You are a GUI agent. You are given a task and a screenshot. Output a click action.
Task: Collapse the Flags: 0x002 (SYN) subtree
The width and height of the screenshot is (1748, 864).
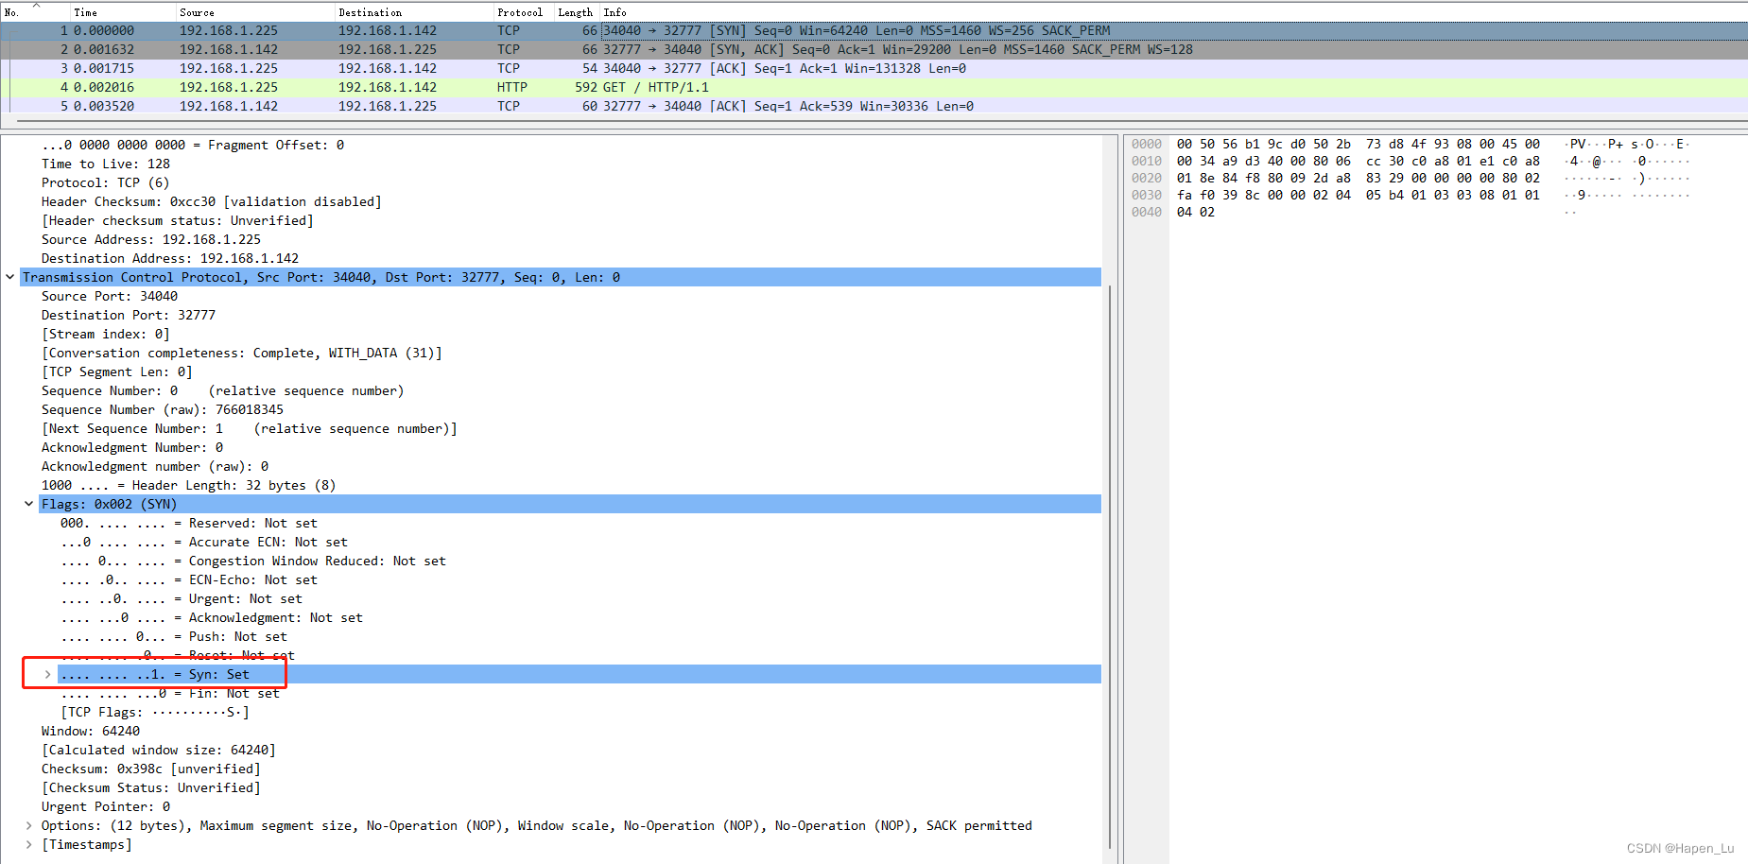tap(28, 504)
